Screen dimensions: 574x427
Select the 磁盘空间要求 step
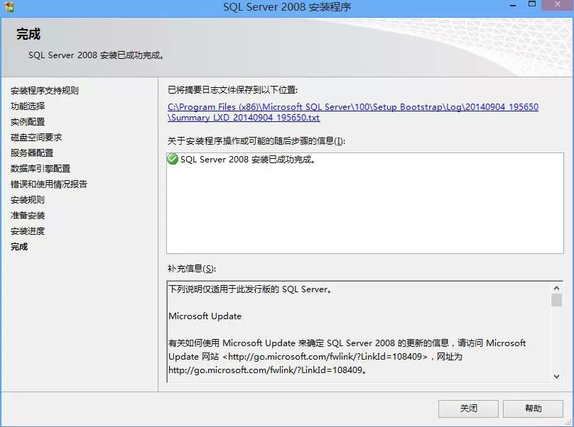pos(36,138)
